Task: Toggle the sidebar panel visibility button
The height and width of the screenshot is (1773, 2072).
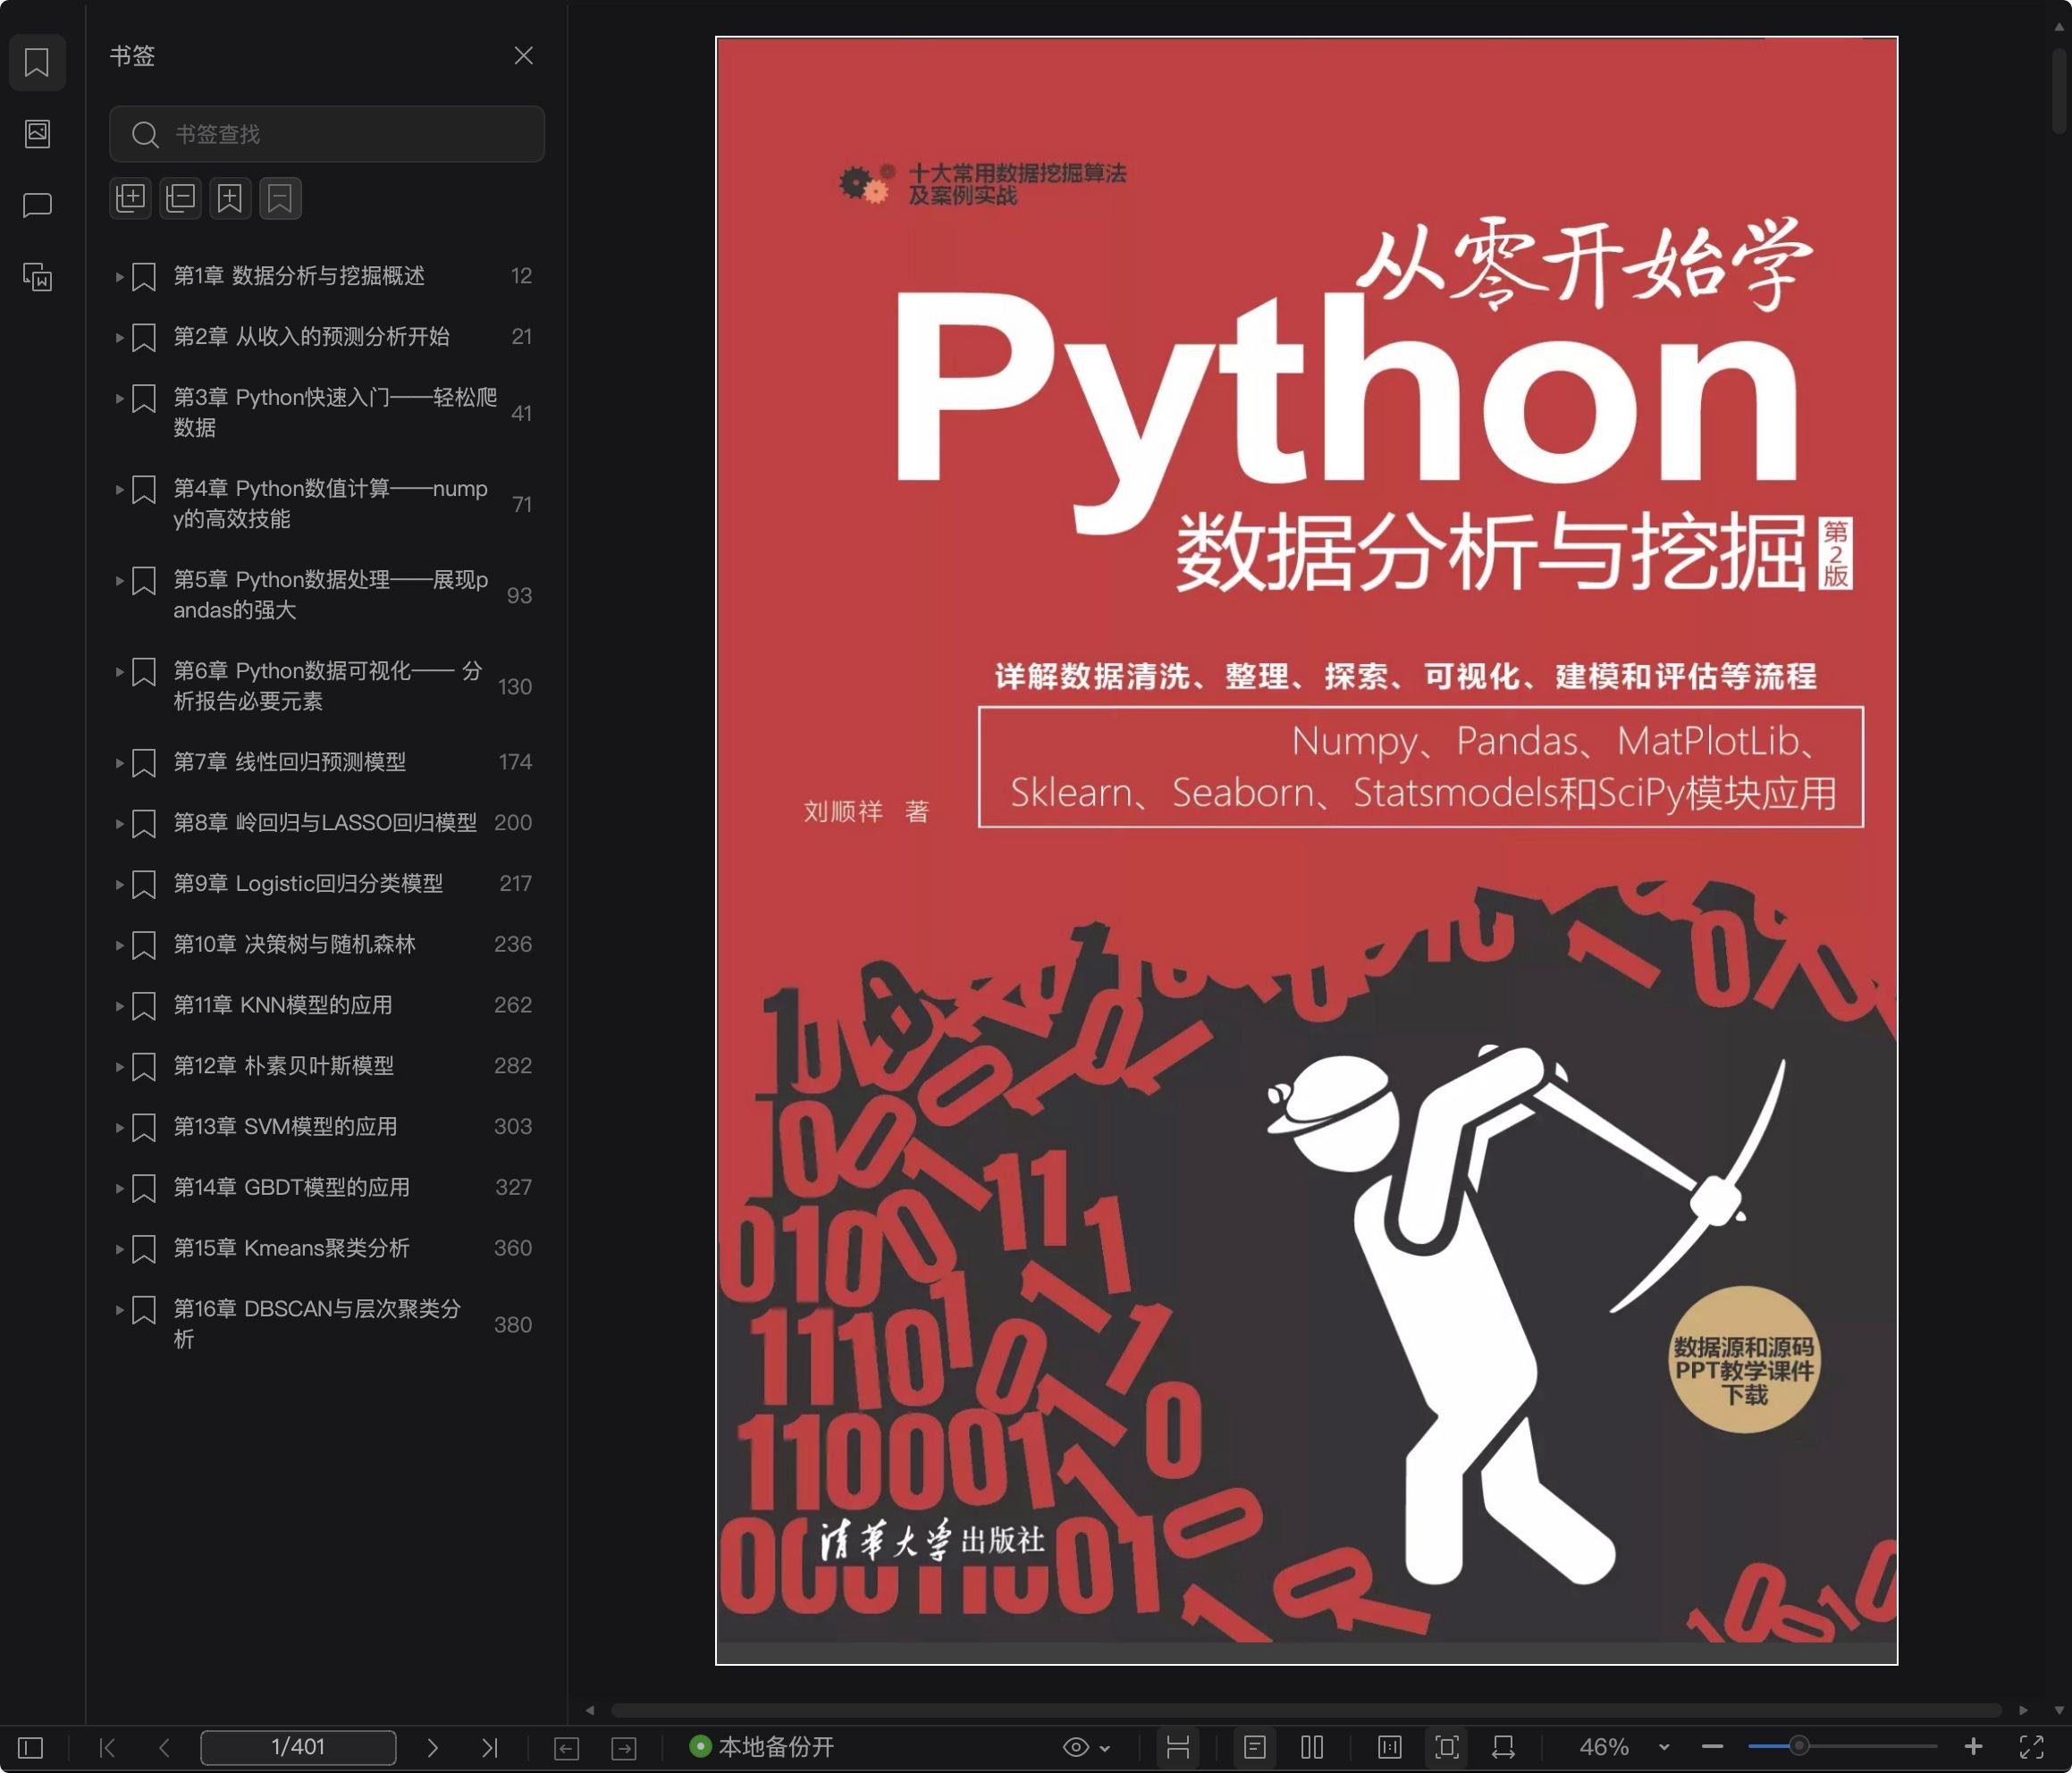Action: (x=31, y=1747)
